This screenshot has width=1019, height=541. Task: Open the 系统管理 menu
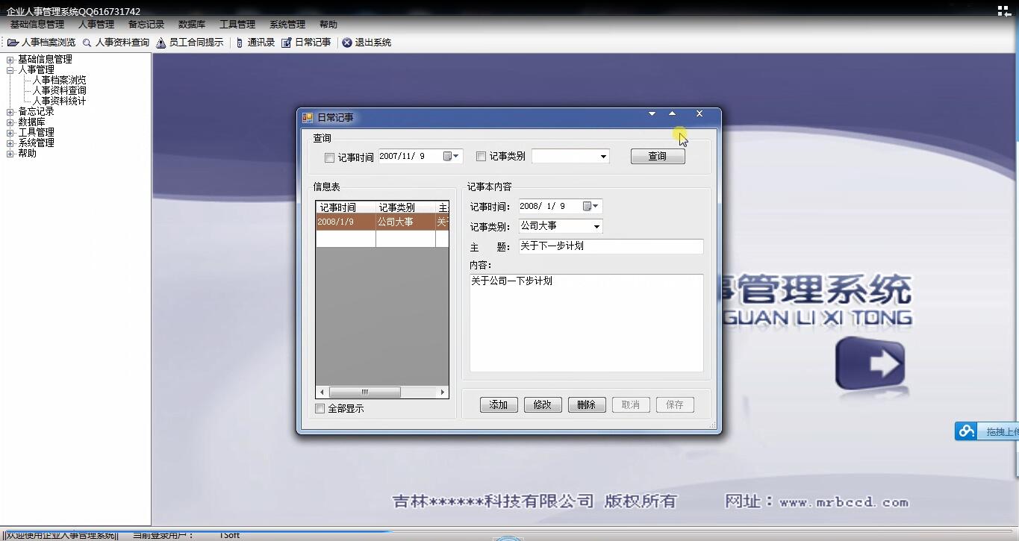coord(287,25)
